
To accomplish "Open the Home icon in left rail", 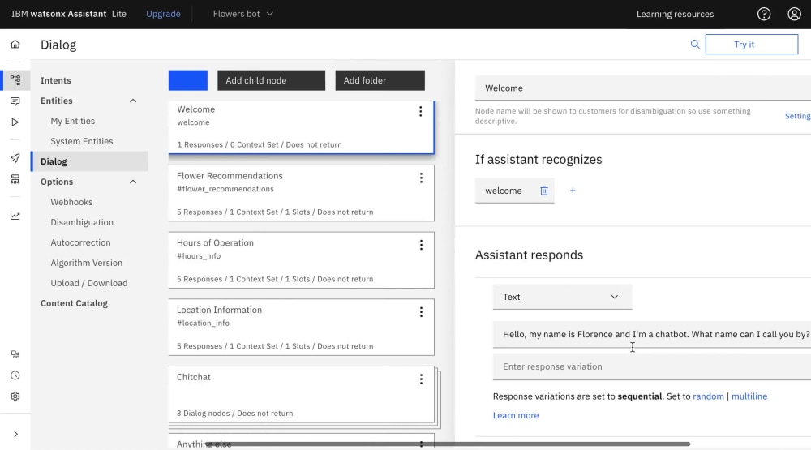I will (15, 44).
